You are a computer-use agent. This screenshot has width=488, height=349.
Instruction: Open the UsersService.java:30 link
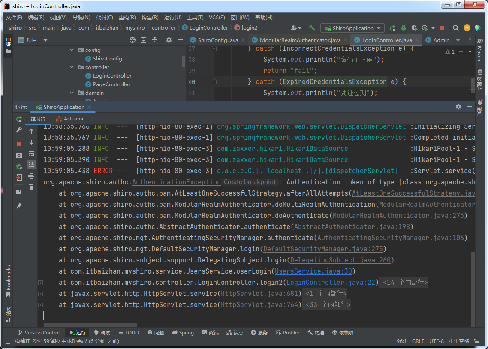(313, 271)
